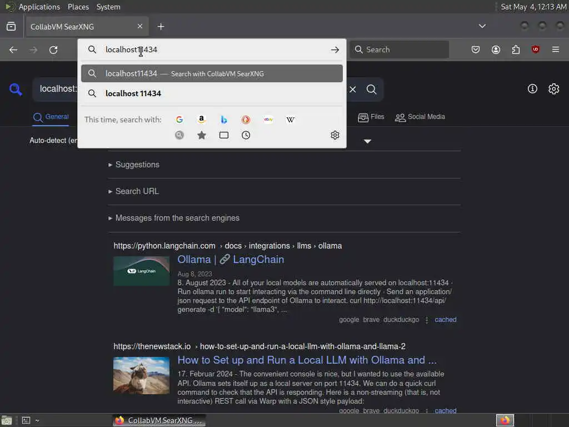Search this time with Amazon
The width and height of the screenshot is (569, 427).
(x=201, y=120)
